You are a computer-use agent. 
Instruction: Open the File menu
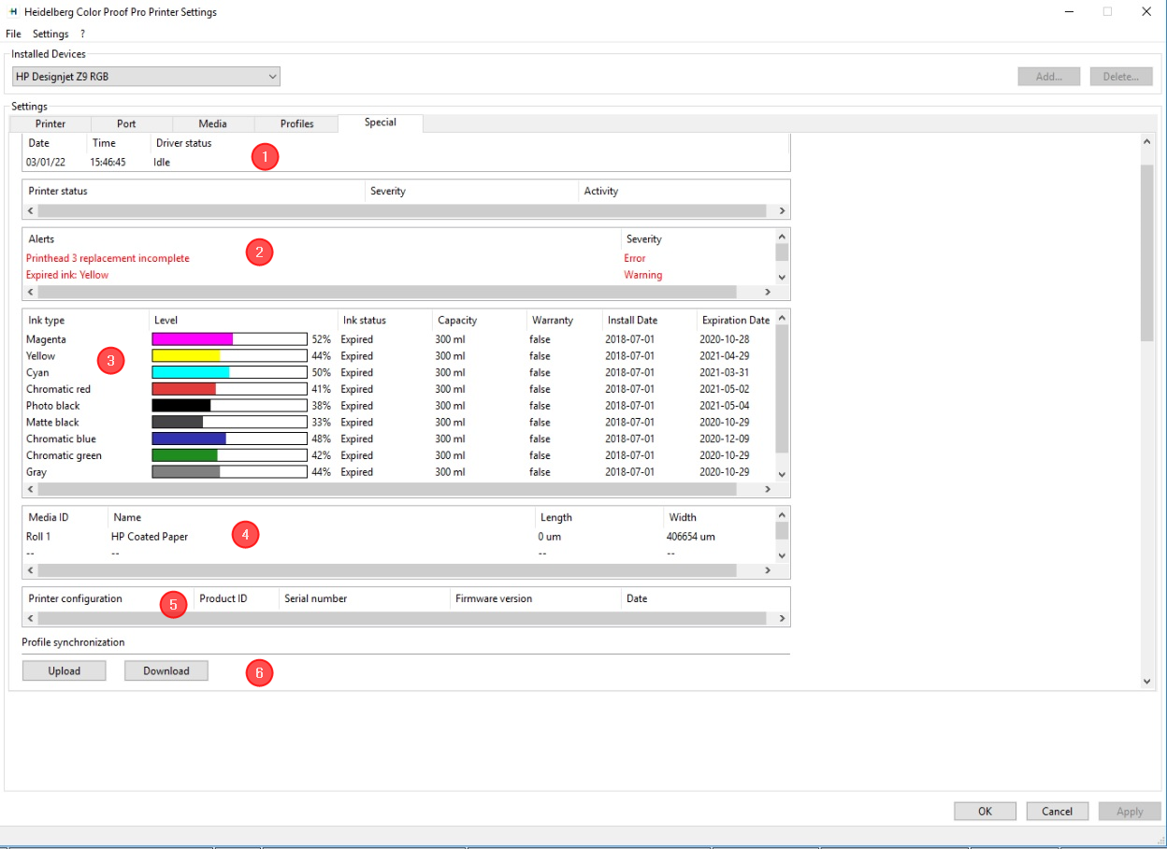(13, 34)
